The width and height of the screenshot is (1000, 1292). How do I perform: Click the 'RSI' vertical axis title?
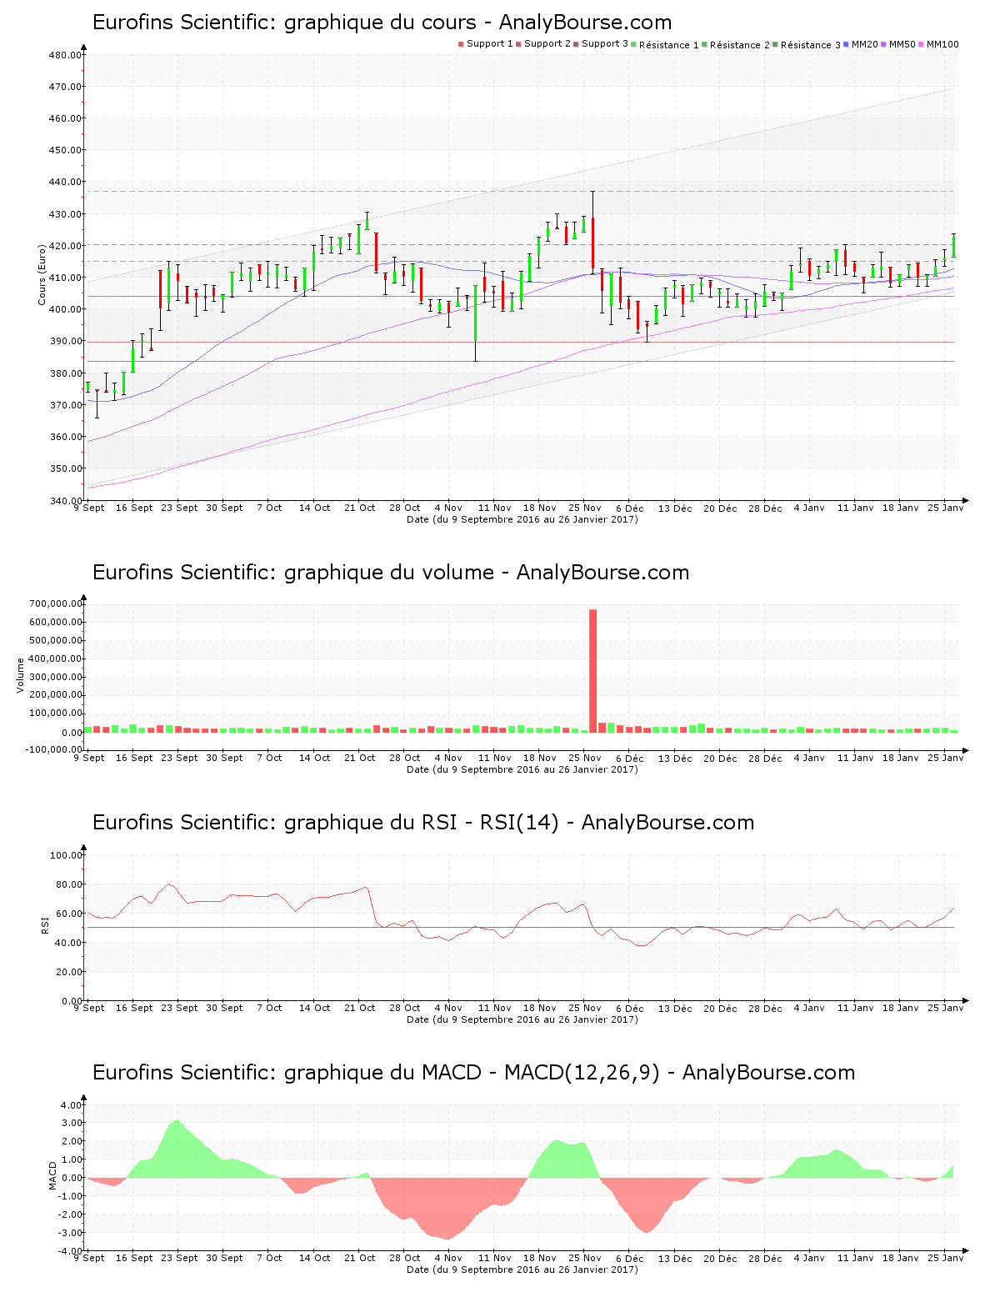(x=44, y=924)
